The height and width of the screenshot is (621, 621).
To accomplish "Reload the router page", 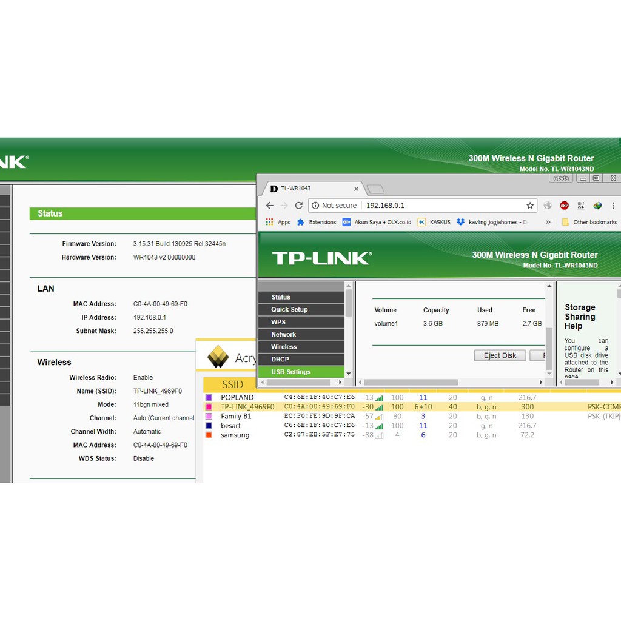I will point(299,206).
